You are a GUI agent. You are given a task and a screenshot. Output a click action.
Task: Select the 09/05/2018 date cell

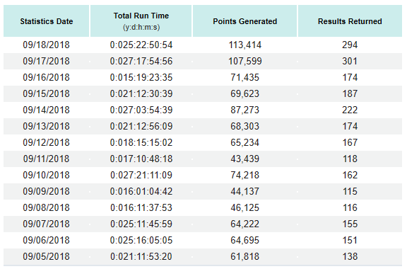(46, 256)
